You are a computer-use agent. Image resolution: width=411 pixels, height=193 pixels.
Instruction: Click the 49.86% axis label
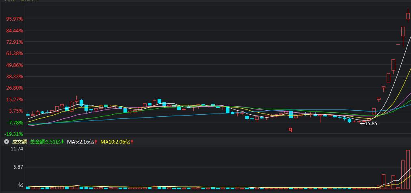pyautogui.click(x=14, y=65)
